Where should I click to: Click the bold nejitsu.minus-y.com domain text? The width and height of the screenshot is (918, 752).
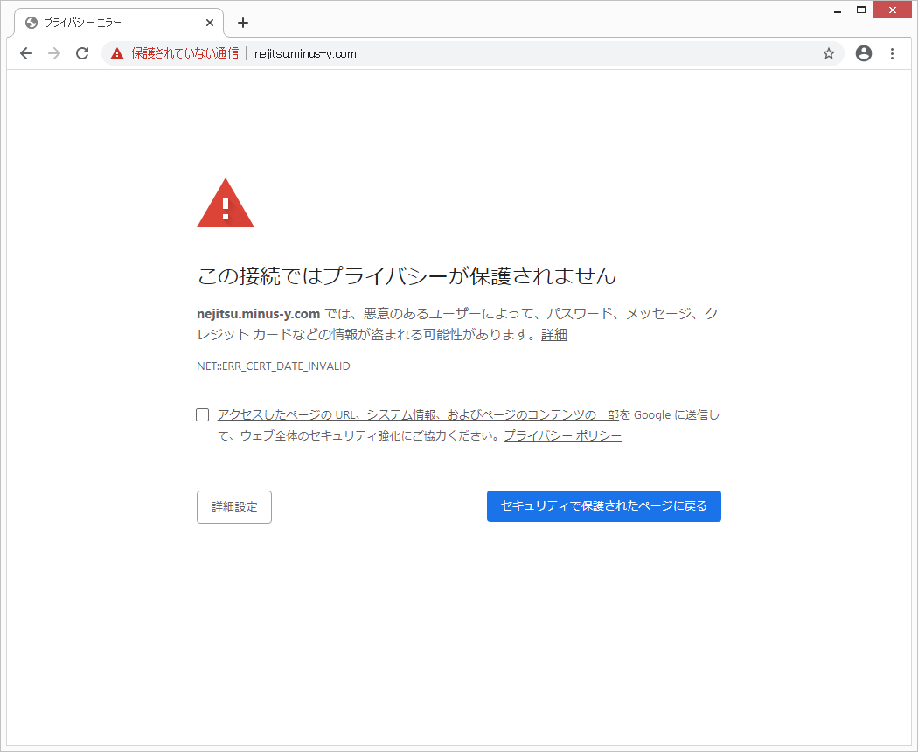[x=258, y=314]
